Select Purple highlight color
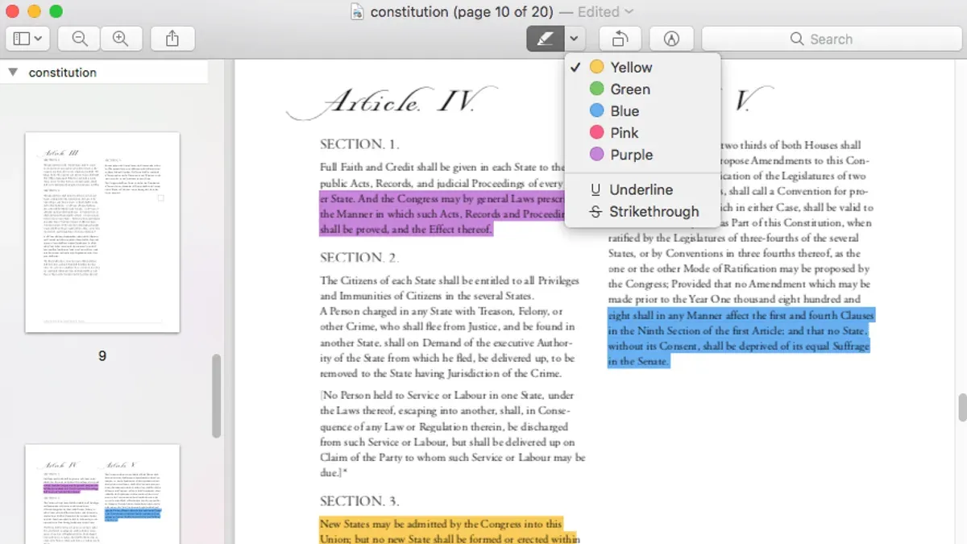The height and width of the screenshot is (544, 967). 642,155
